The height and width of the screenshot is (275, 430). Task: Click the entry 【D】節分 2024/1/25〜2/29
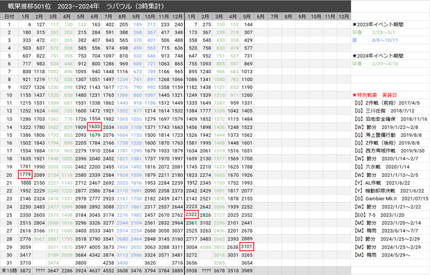[387, 239]
